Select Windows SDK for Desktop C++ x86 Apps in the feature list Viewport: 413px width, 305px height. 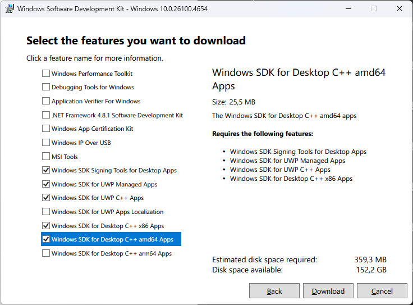[108, 226]
